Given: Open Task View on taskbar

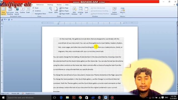Looking at the screenshot, I should point(55,97).
